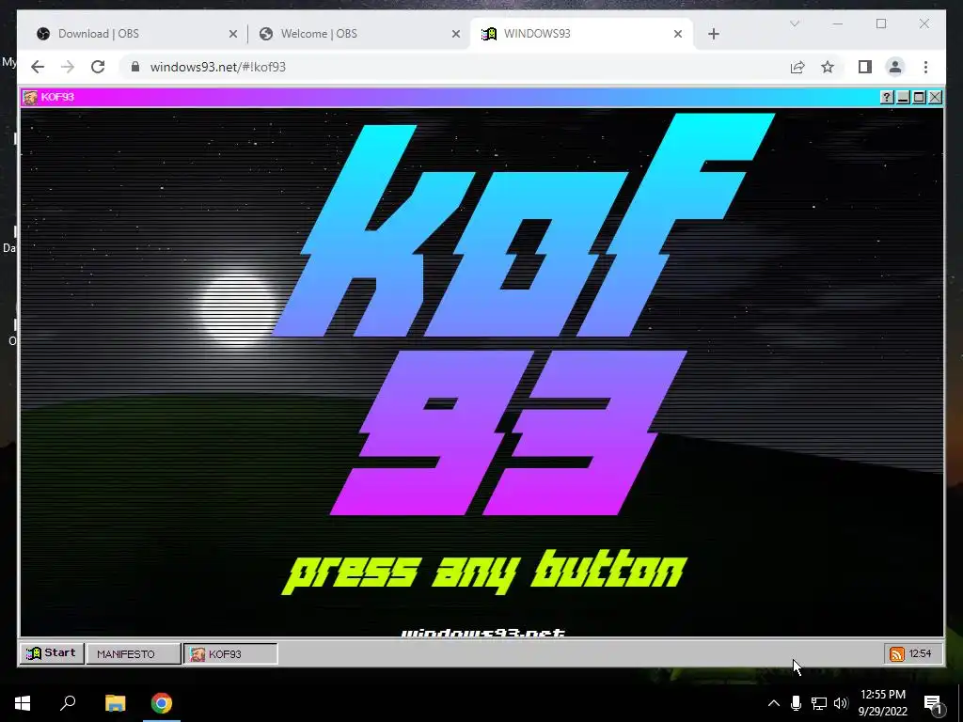The height and width of the screenshot is (722, 963).
Task: Close the Chrome window
Action: click(924, 24)
